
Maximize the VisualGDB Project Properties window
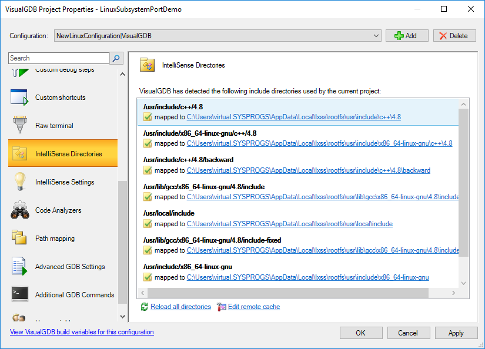pos(444,9)
